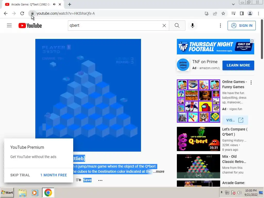The width and height of the screenshot is (264, 198).
Task: Open the Chrome profile icon
Action: coord(250,13)
